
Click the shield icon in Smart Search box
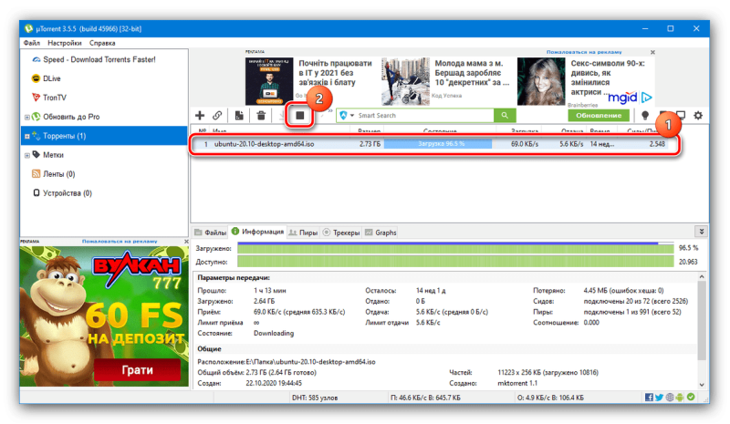344,116
